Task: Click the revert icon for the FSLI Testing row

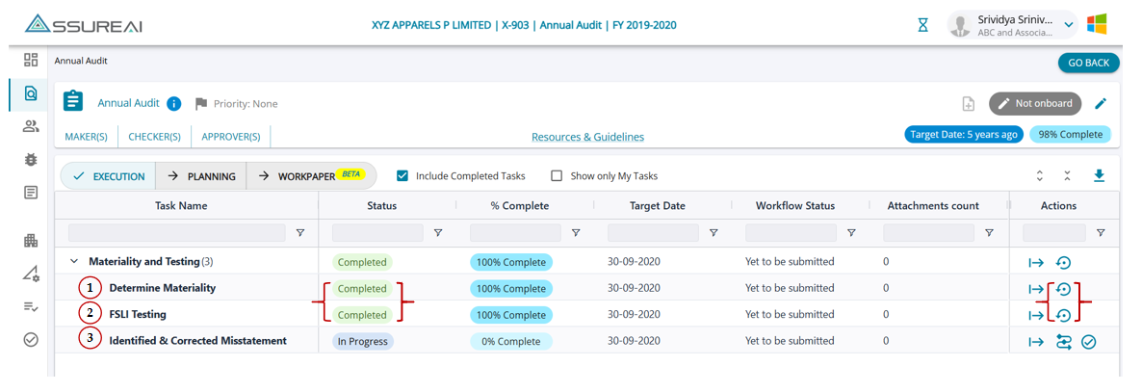Action: [x=1063, y=315]
